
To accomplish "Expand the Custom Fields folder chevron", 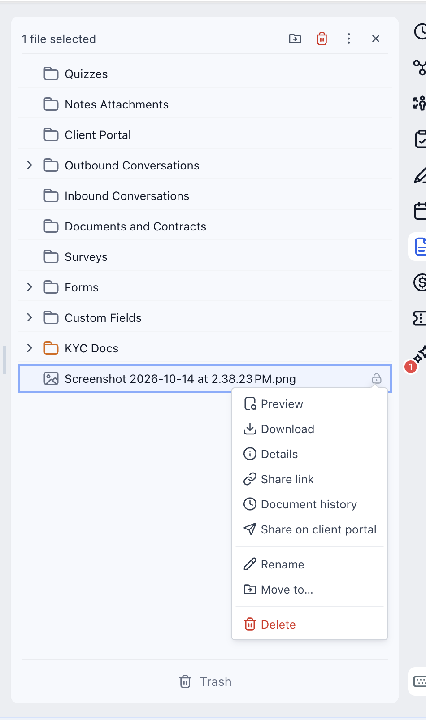I will click(30, 317).
